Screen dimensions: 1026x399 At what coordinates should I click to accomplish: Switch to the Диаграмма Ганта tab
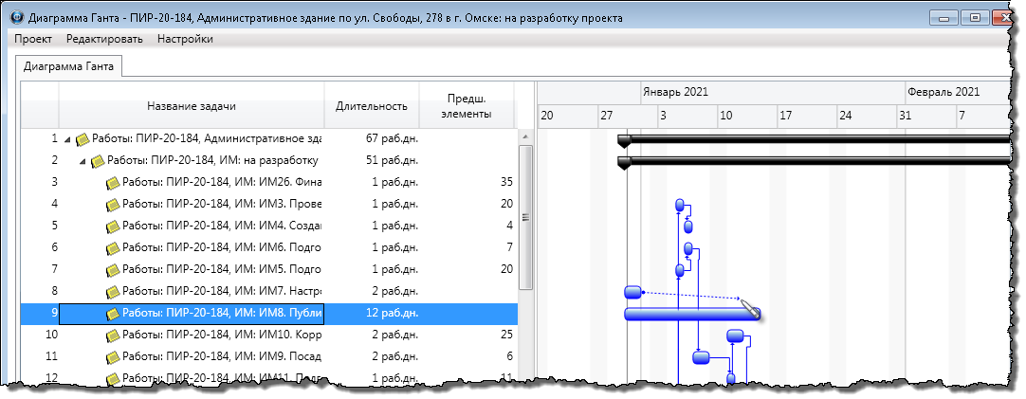tap(68, 66)
